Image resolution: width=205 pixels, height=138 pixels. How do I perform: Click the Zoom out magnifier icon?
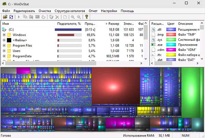79,17
